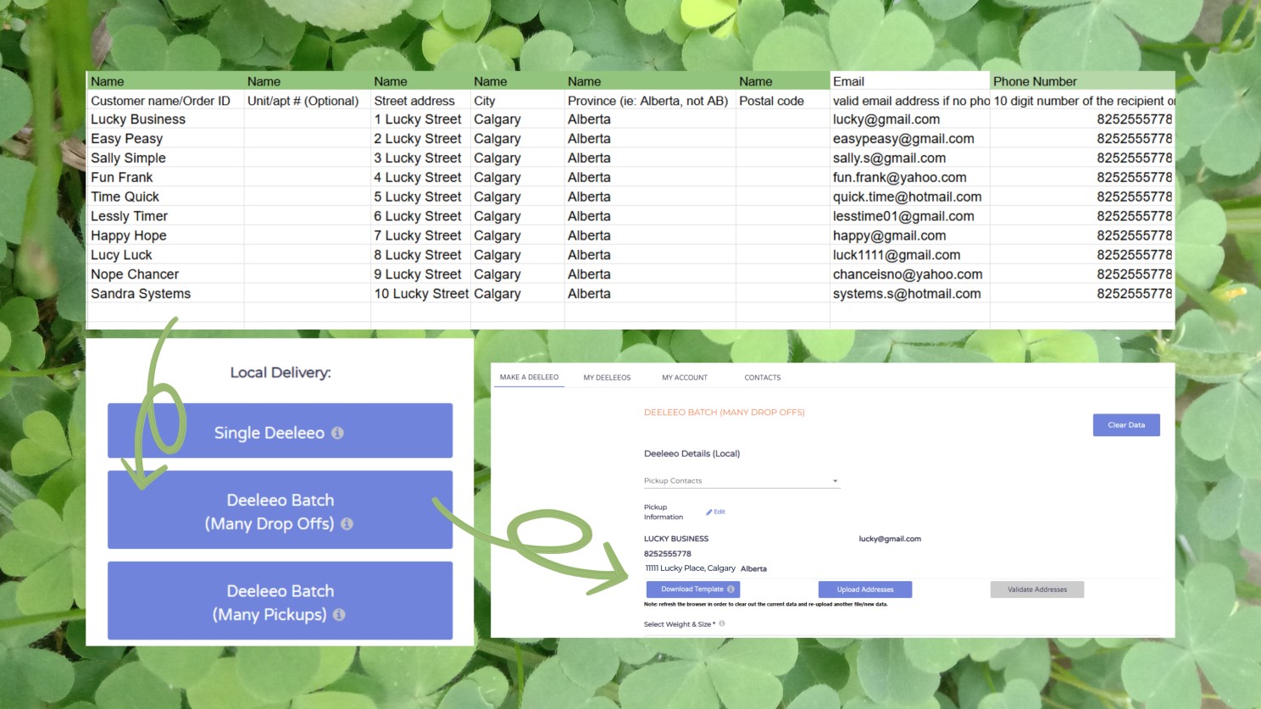The height and width of the screenshot is (709, 1261).
Task: Click the Clear Data button
Action: pos(1126,425)
